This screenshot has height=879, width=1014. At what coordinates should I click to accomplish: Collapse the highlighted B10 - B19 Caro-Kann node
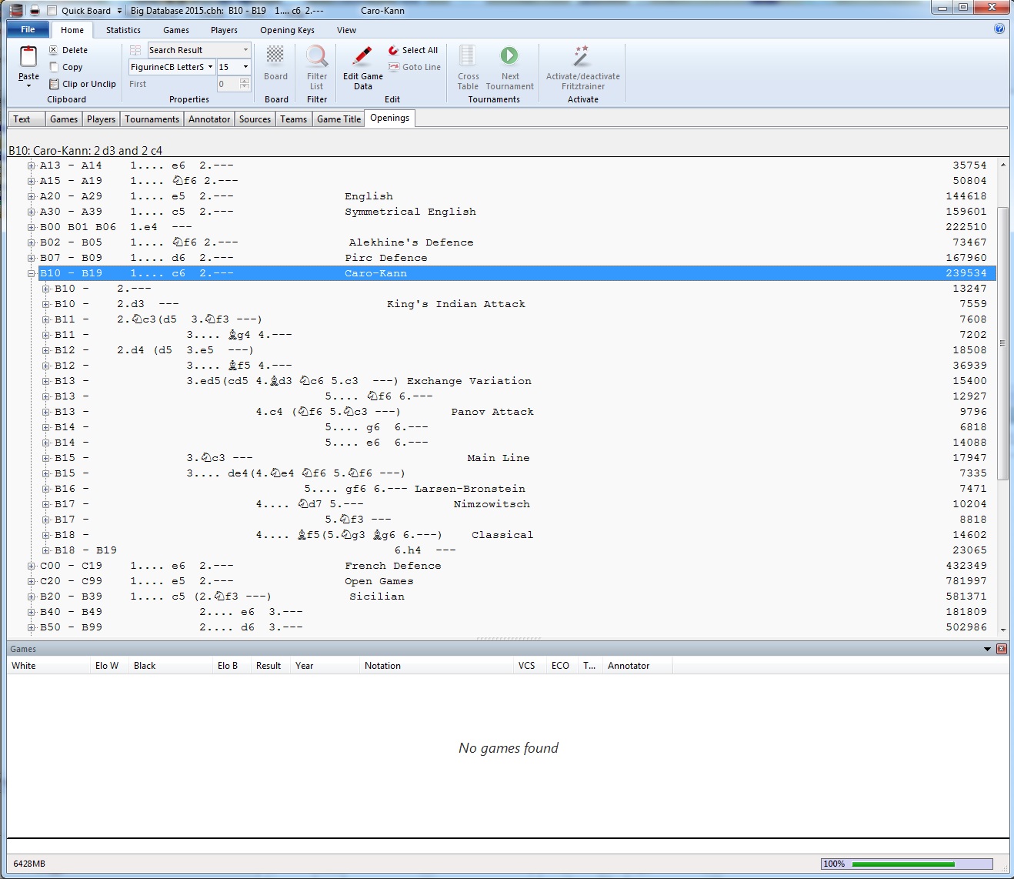[x=31, y=272]
